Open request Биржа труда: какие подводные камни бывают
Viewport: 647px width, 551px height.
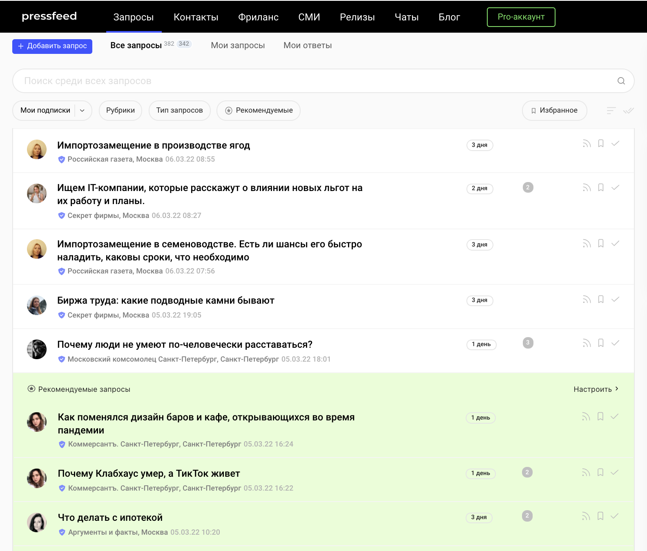166,300
